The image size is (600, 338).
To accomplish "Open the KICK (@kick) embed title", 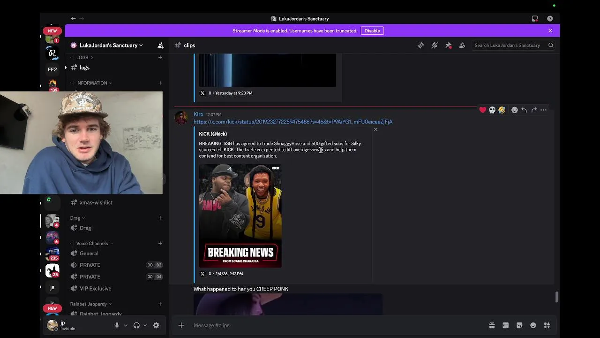I will [x=213, y=134].
